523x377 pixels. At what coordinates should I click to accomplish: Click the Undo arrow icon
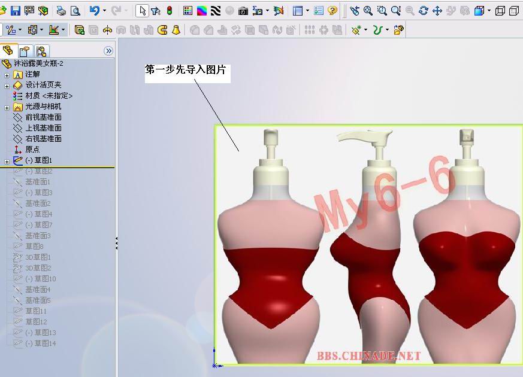(95, 11)
